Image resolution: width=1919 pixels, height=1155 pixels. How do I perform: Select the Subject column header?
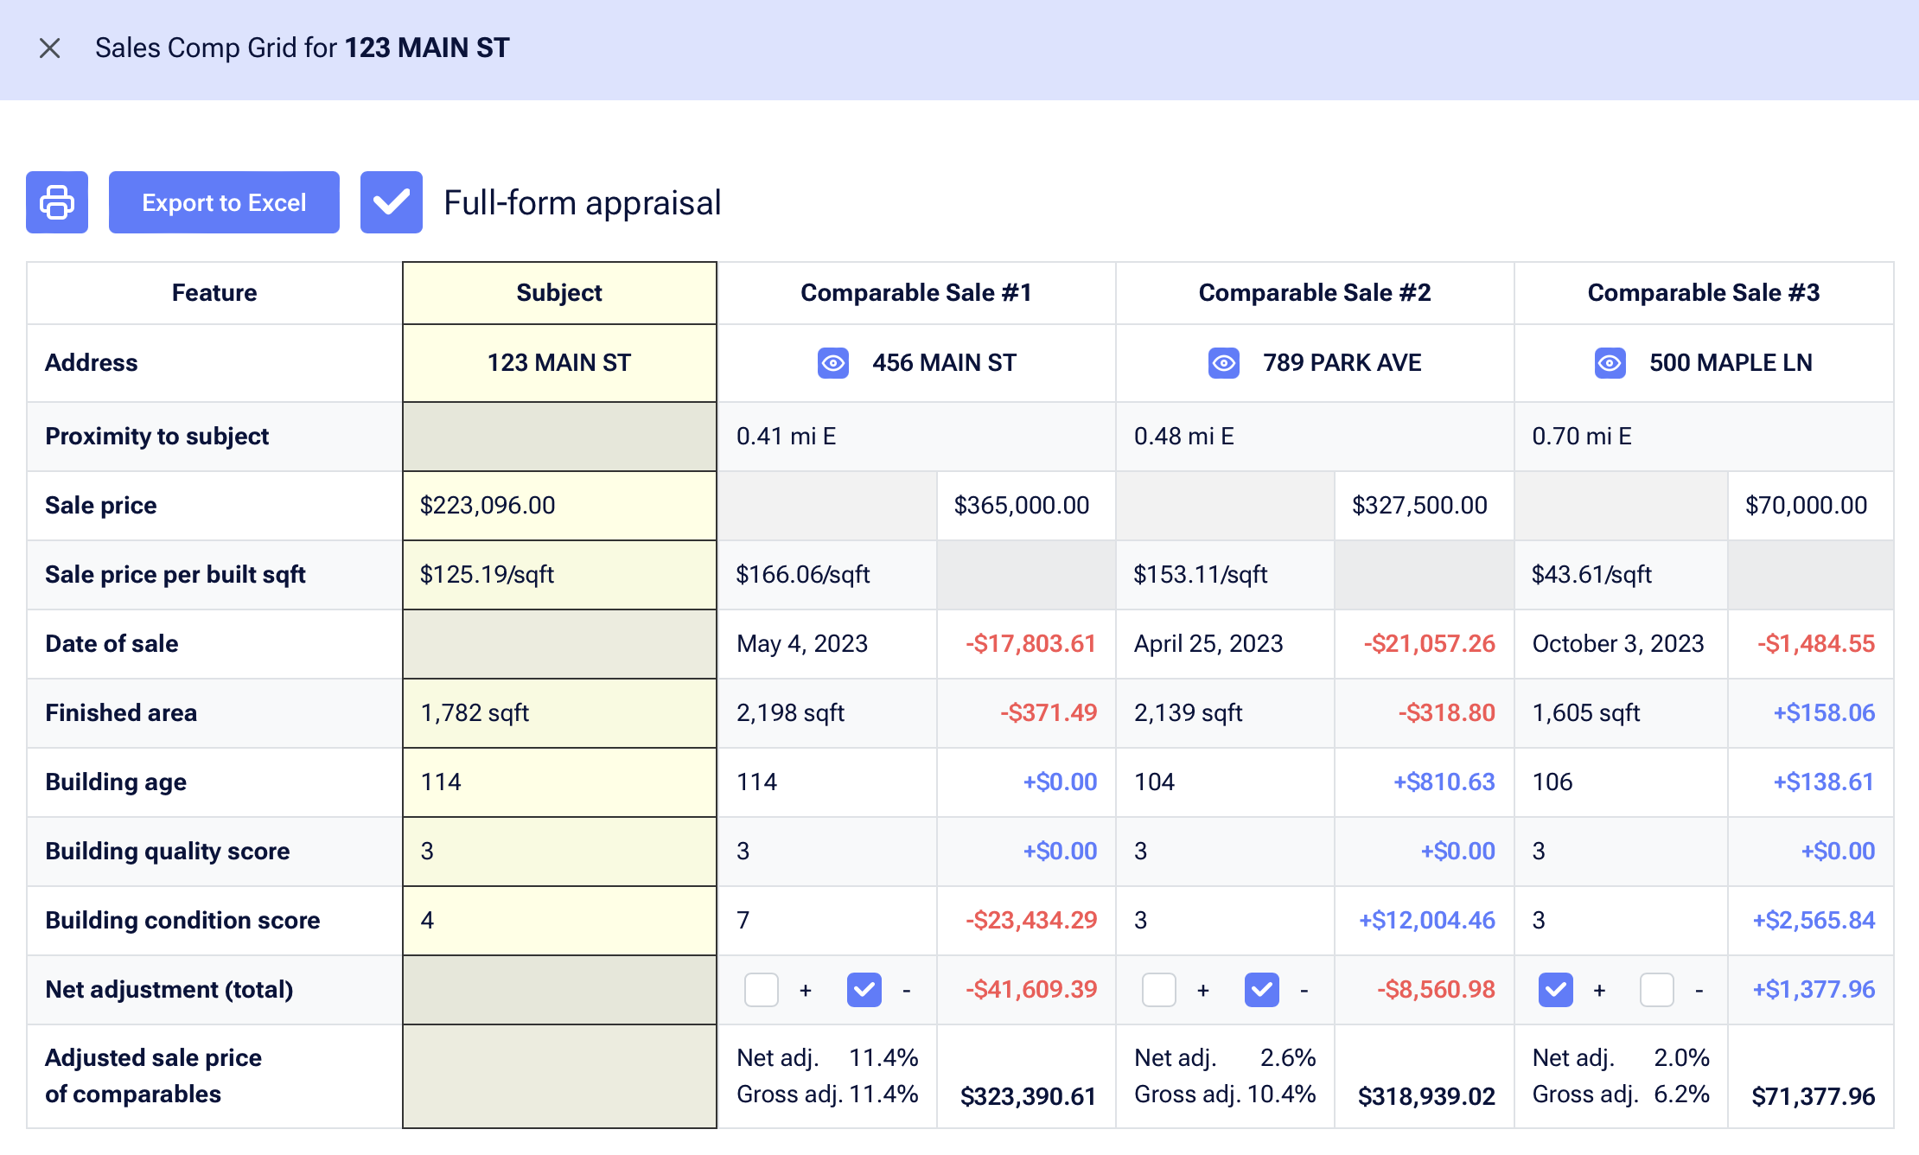[558, 292]
